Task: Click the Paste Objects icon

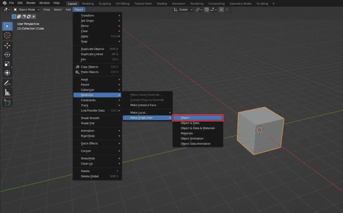Action: click(77, 72)
